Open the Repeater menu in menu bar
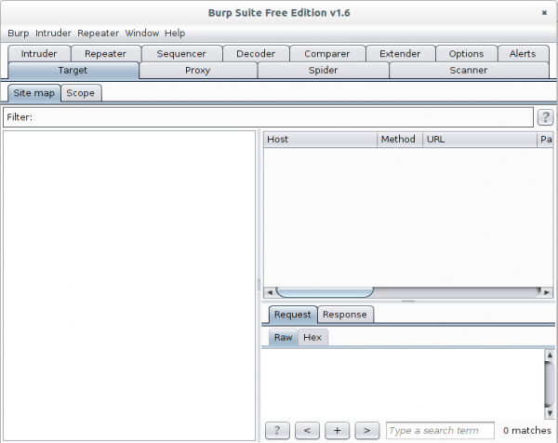558x443 pixels. [x=98, y=34]
